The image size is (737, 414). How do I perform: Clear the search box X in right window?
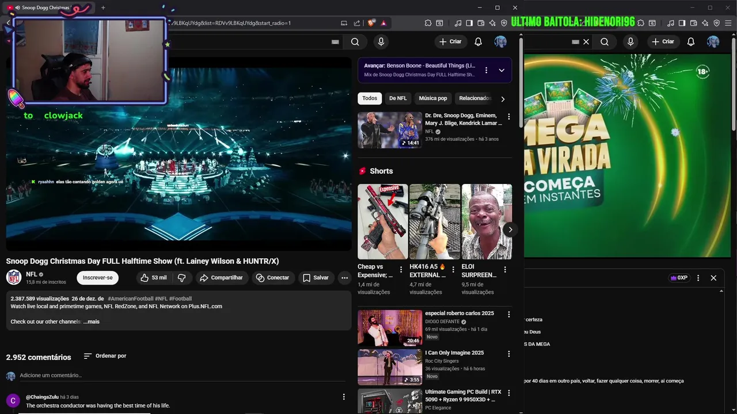coord(586,41)
